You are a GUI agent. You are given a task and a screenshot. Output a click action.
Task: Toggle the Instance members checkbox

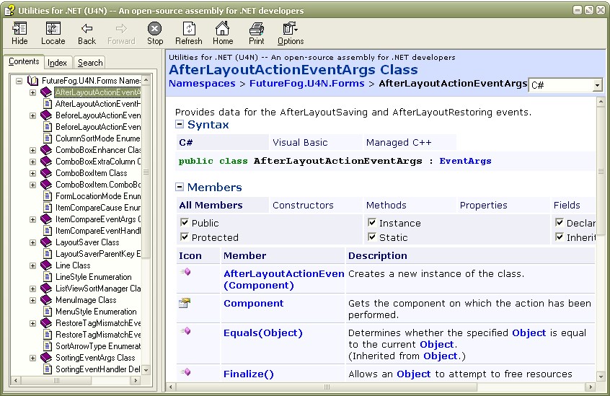(372, 222)
